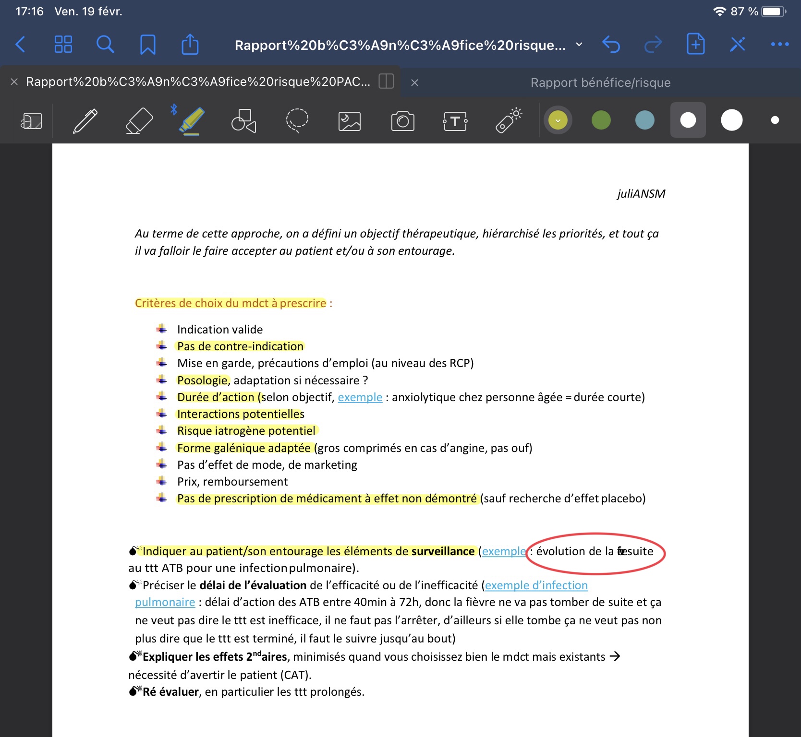Select the Shapes tool

(x=243, y=120)
